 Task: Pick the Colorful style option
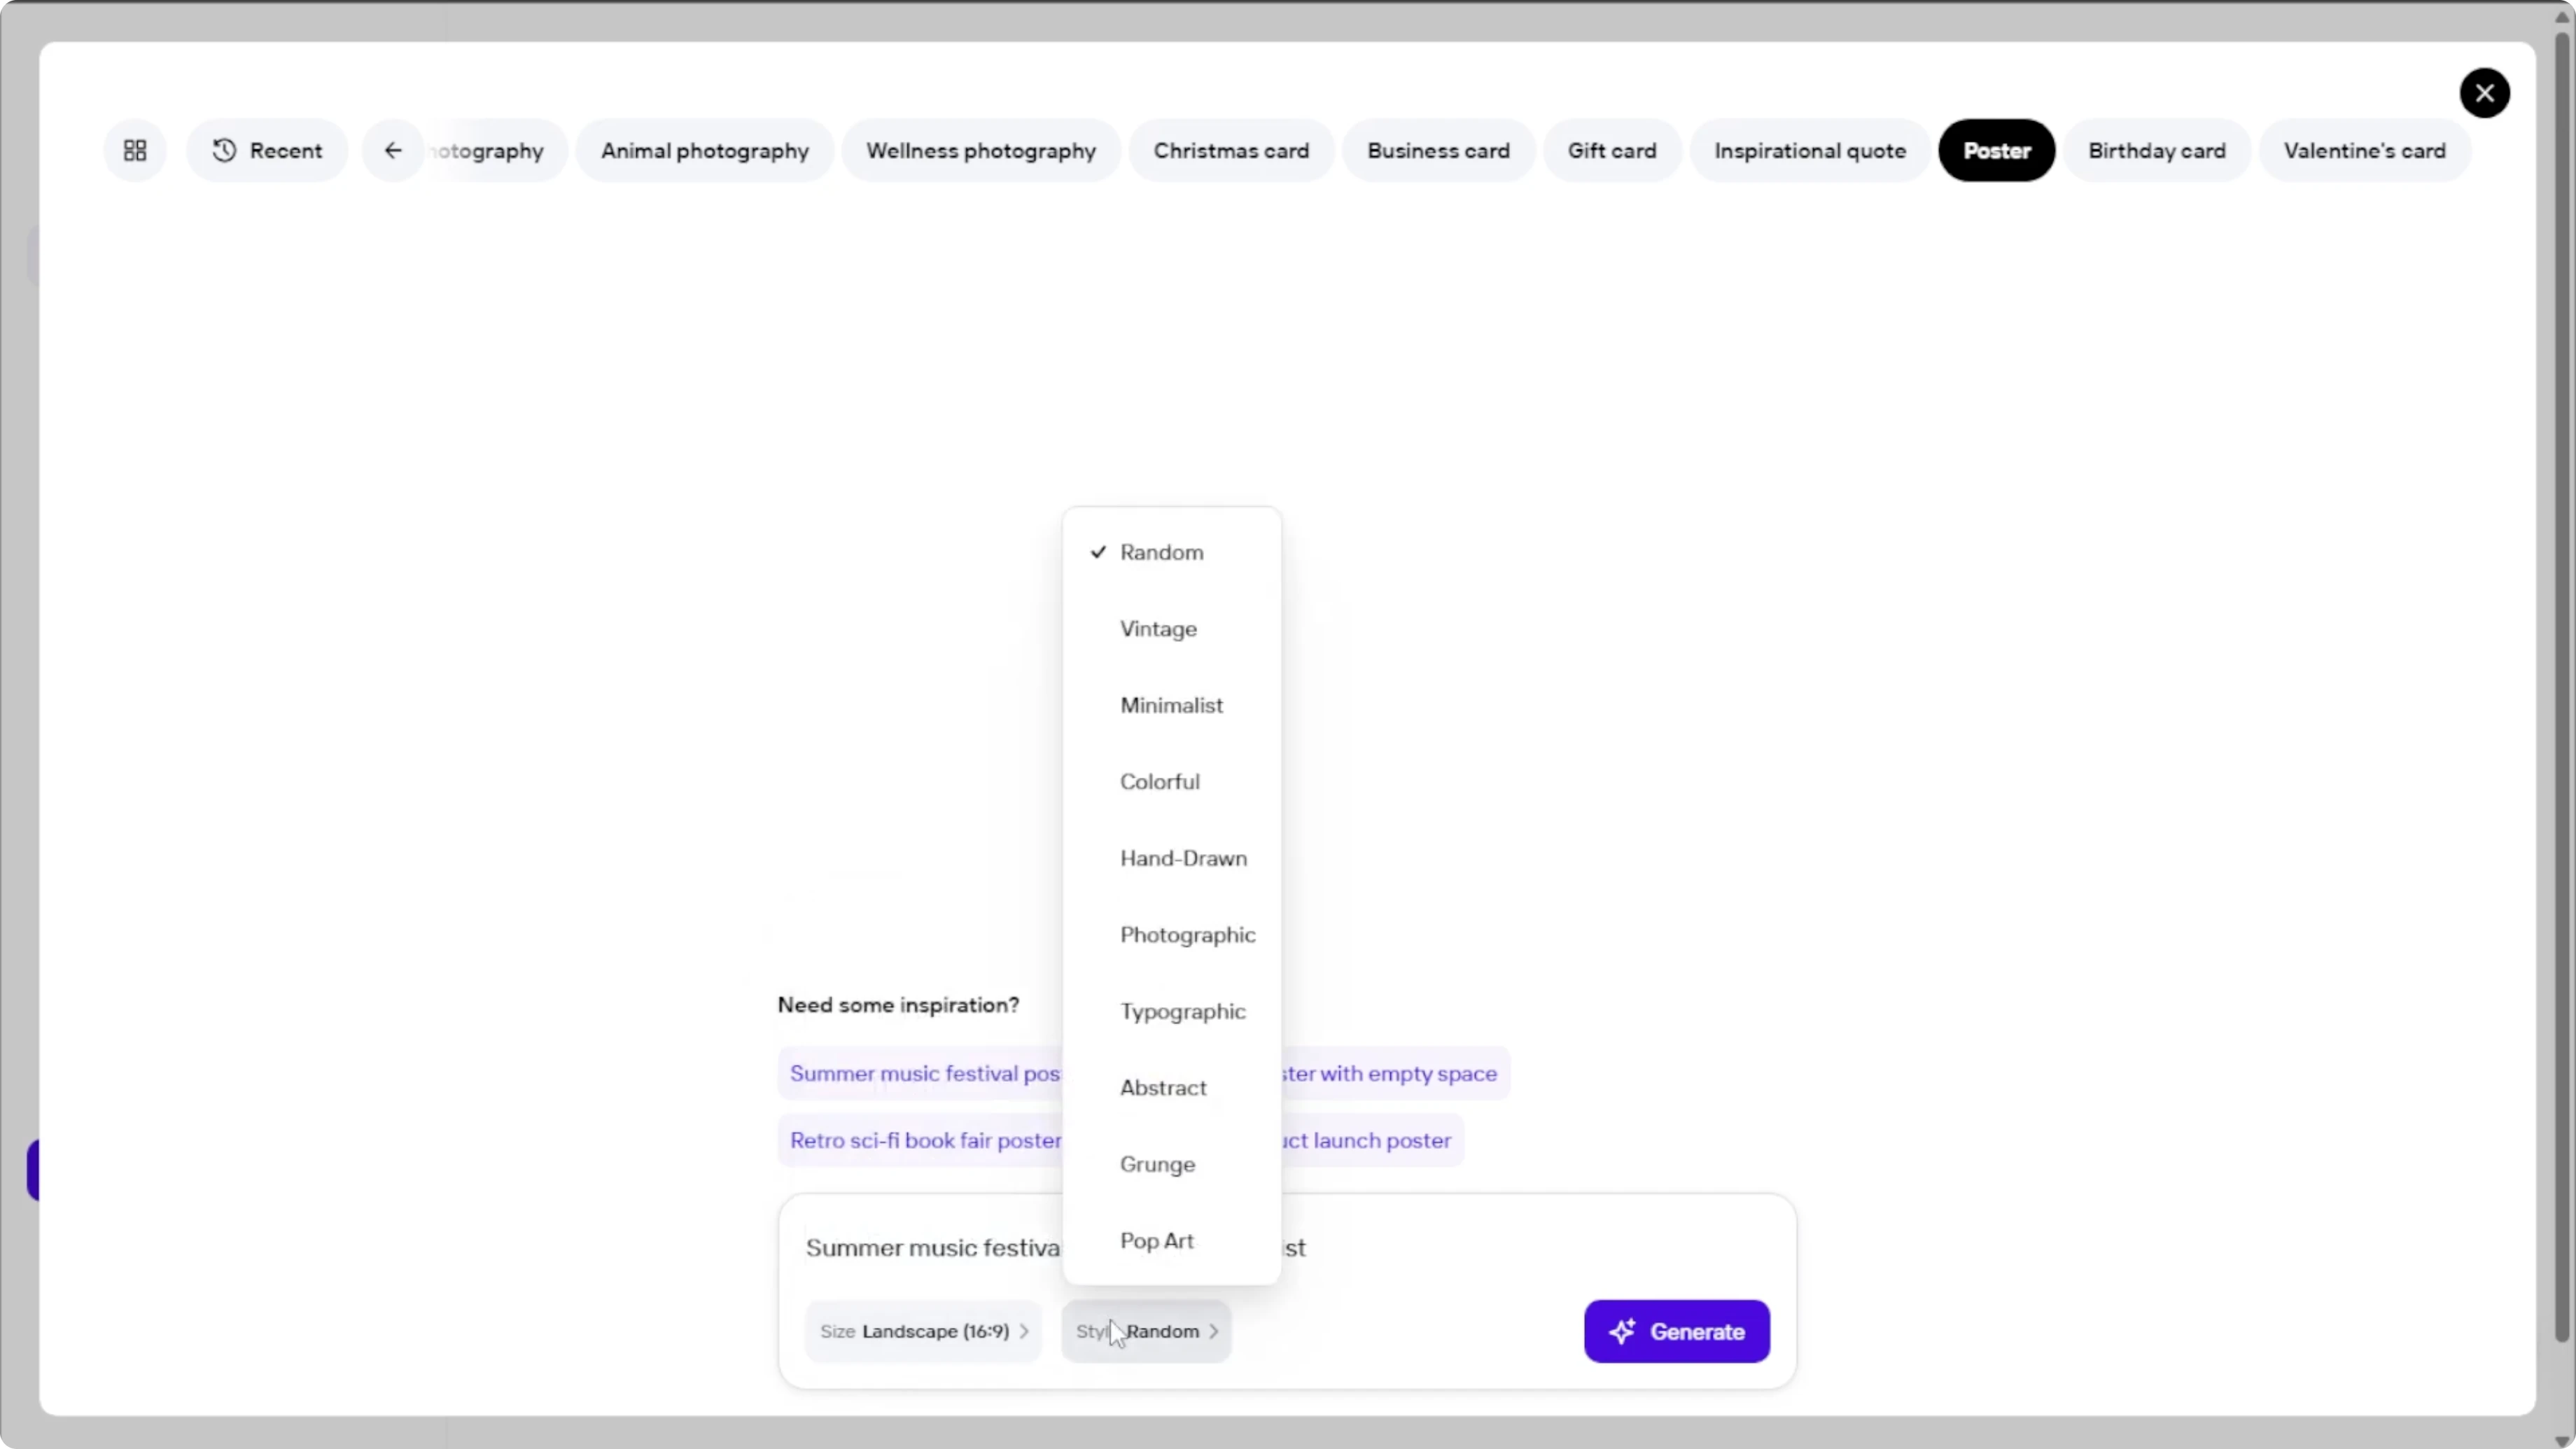click(x=1171, y=782)
